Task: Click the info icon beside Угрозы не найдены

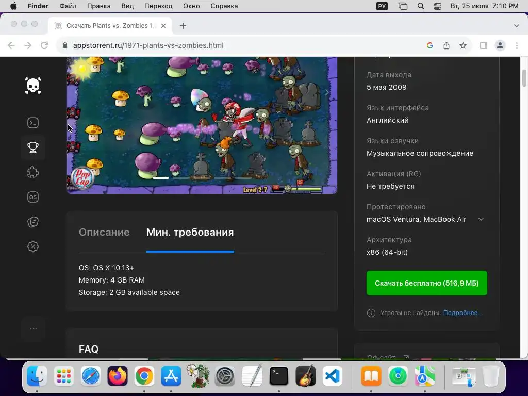Action: click(x=371, y=313)
